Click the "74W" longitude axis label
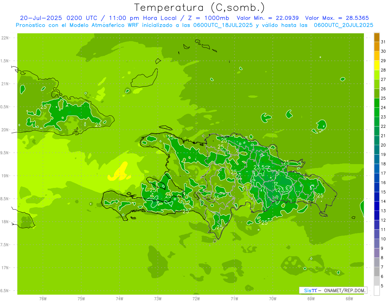Image resolution: width=392 pixels, height=303 pixels. pos(119,298)
